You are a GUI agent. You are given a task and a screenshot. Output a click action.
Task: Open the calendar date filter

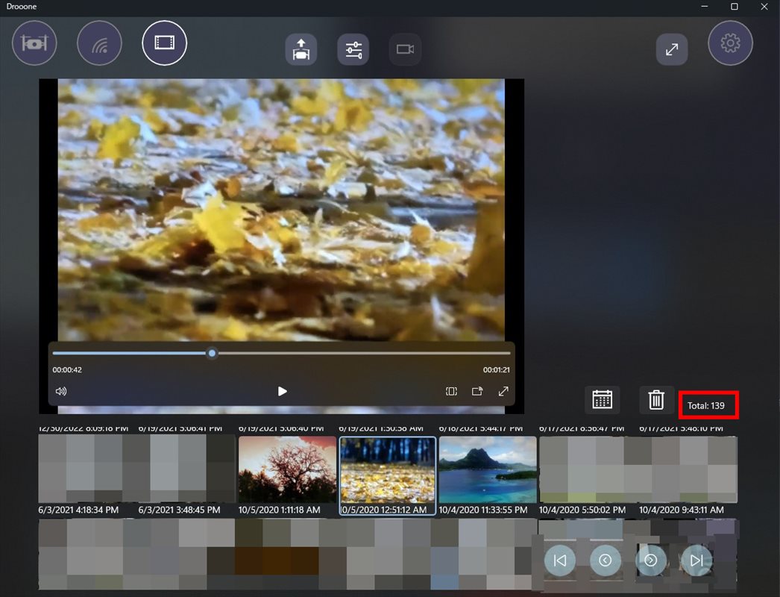pos(602,400)
